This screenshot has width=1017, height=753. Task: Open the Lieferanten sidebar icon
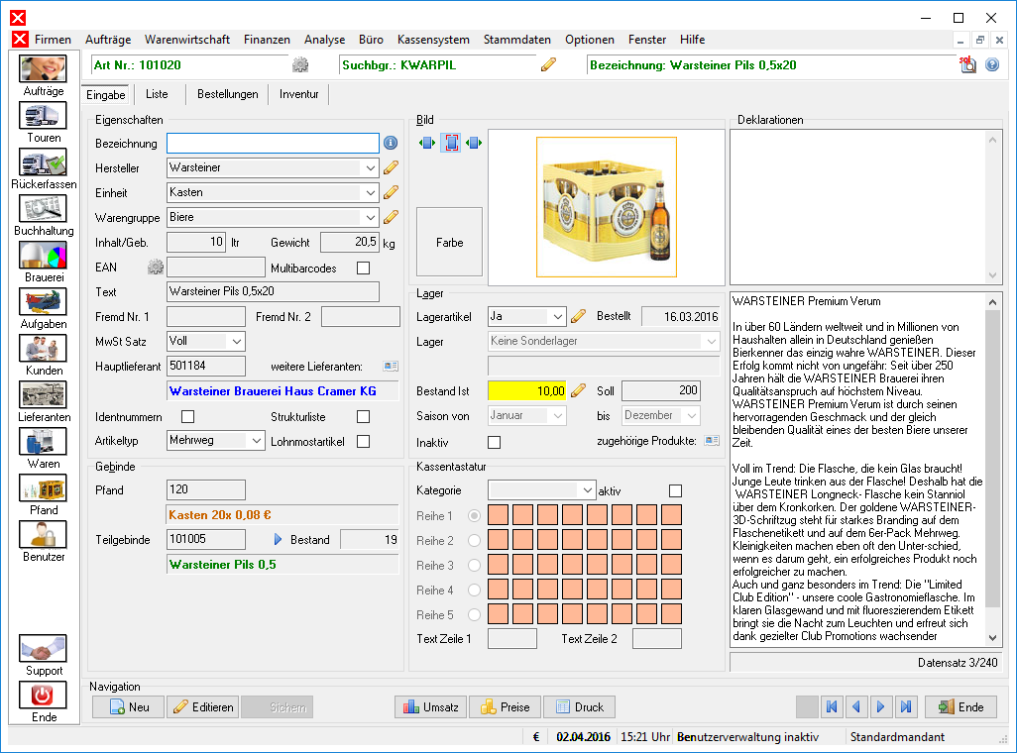tap(43, 395)
